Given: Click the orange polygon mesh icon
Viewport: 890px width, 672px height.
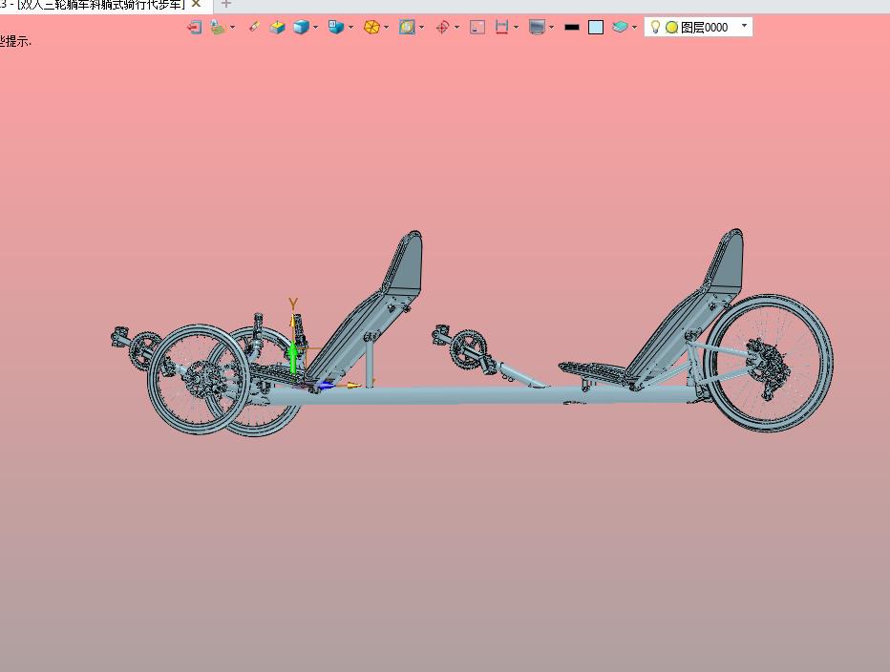Looking at the screenshot, I should [x=371, y=28].
